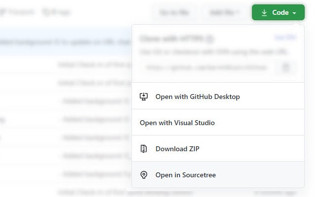The image size is (315, 197).
Task: Click the GitHub Desktop monitor icon
Action: [x=144, y=97]
